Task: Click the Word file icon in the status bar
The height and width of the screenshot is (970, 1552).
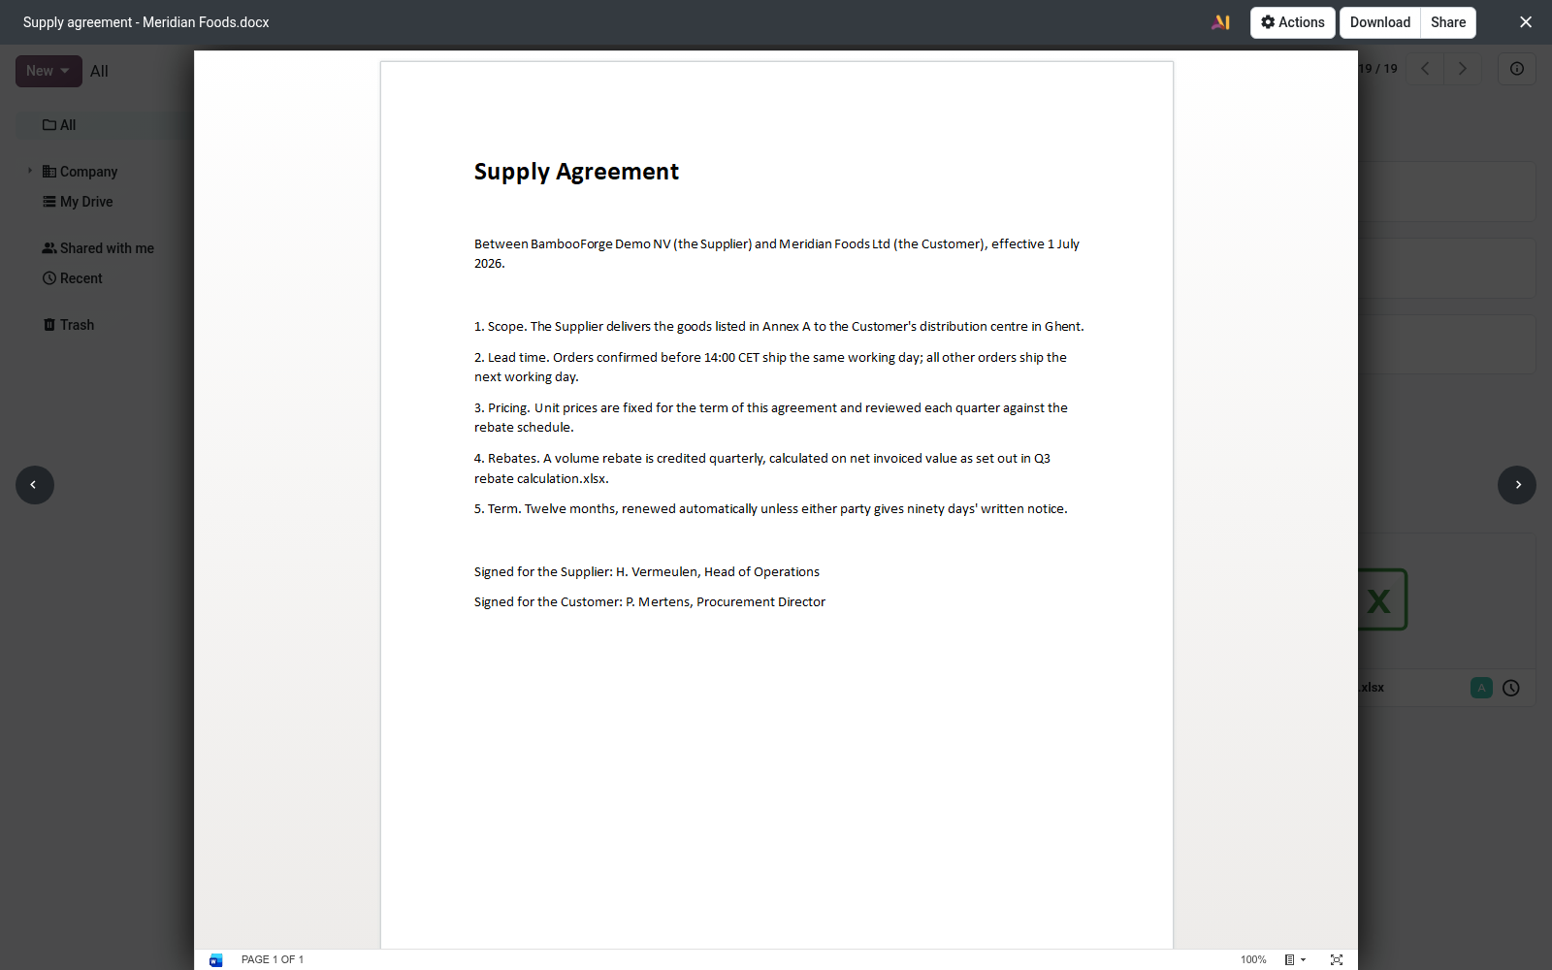Action: coord(215,960)
